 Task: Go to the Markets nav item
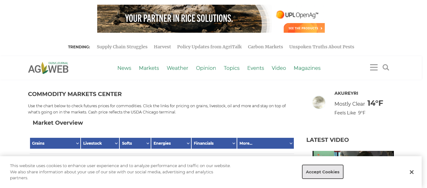click(x=149, y=68)
